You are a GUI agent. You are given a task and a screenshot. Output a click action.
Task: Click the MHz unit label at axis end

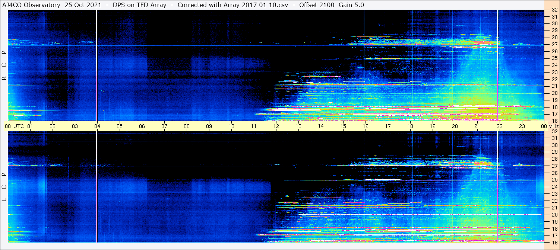pos(553,126)
